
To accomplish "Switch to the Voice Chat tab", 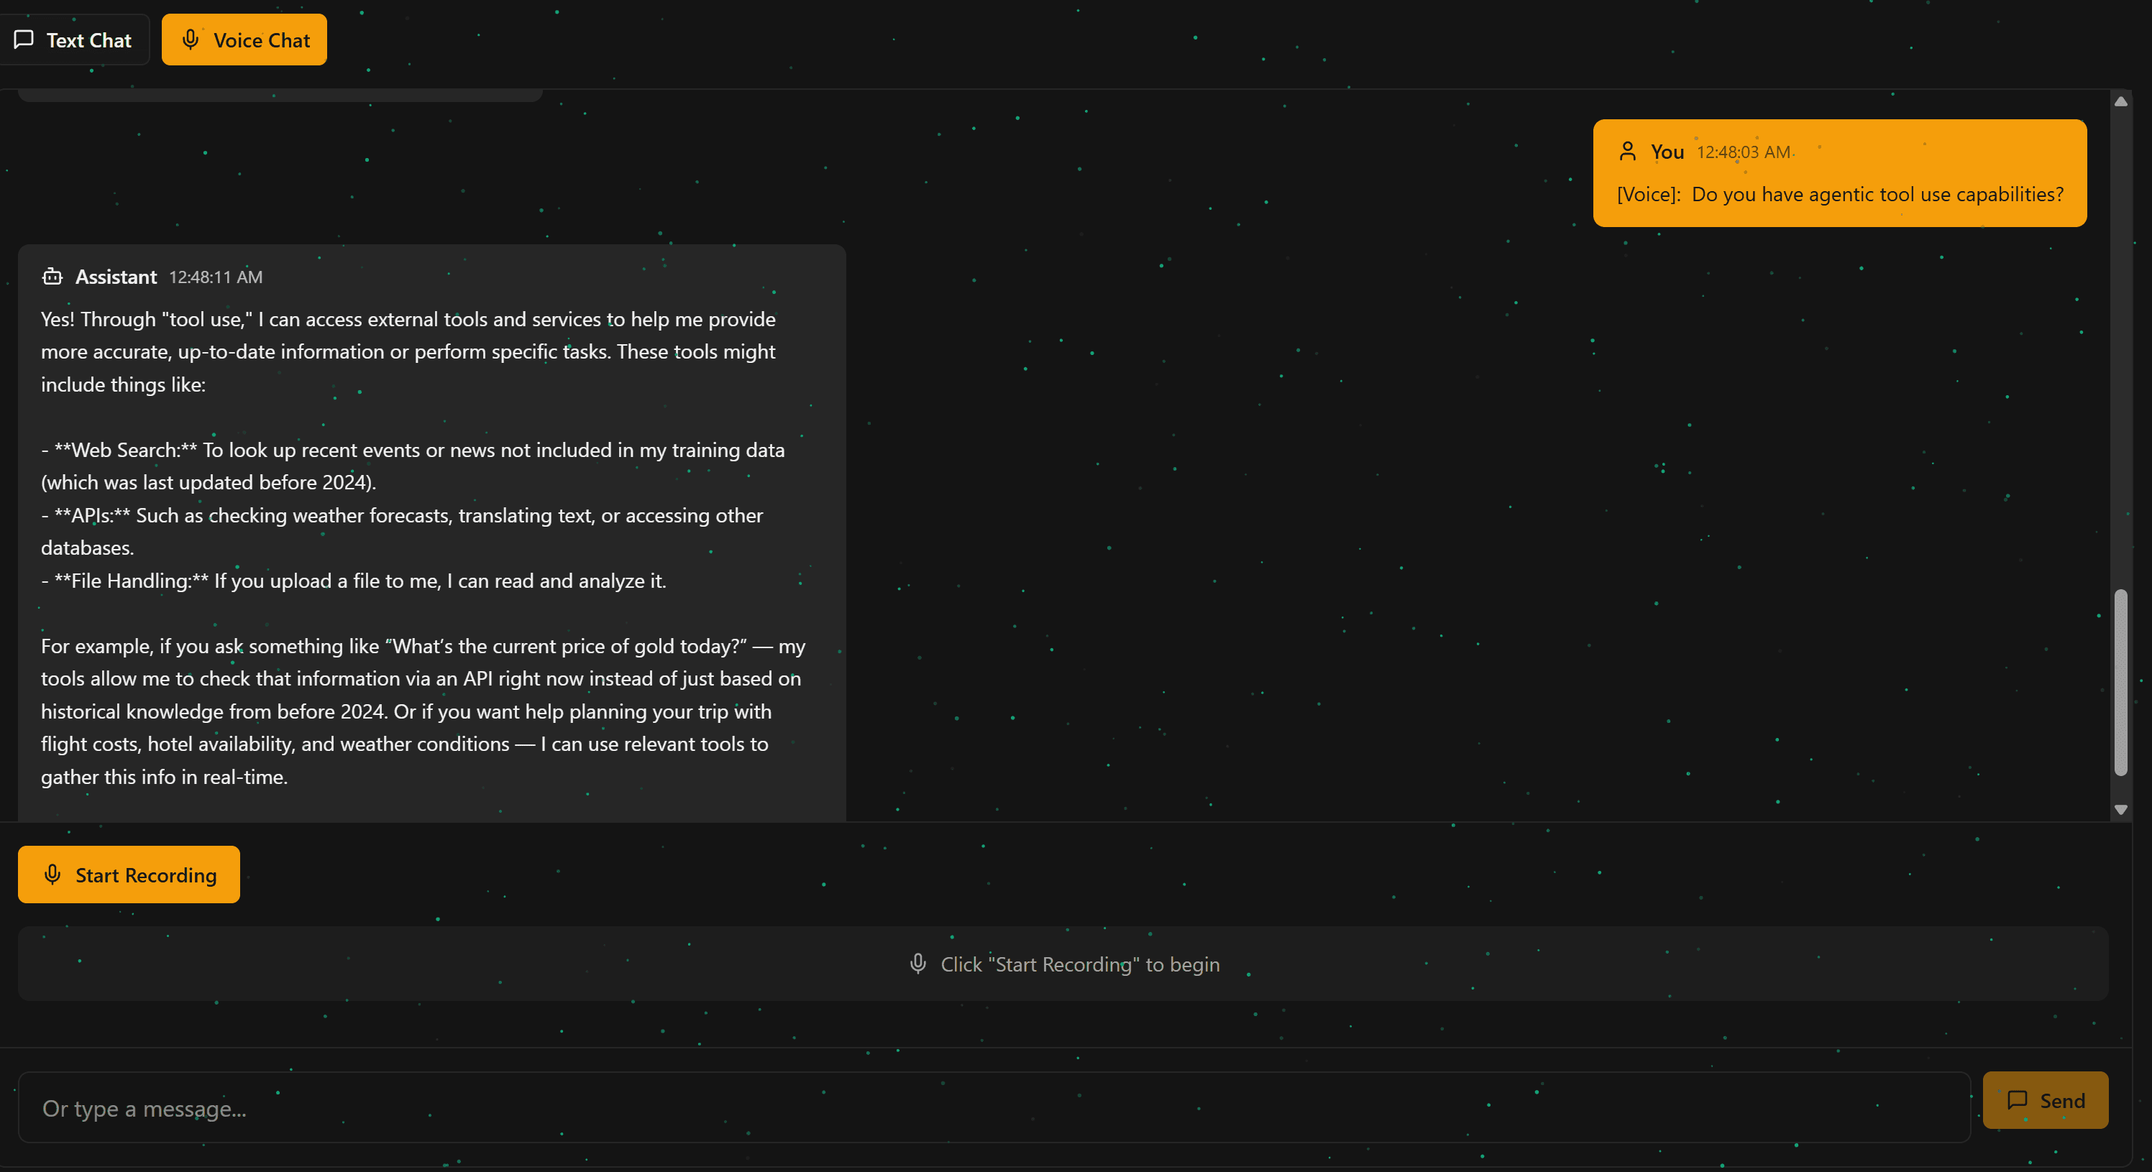I will pyautogui.click(x=244, y=40).
